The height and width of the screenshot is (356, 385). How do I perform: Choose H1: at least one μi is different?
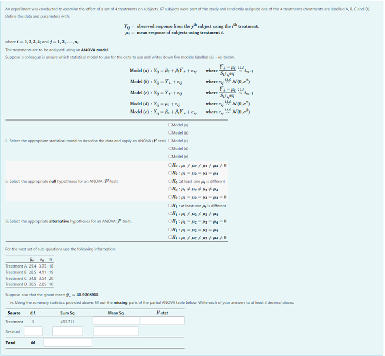170,205
